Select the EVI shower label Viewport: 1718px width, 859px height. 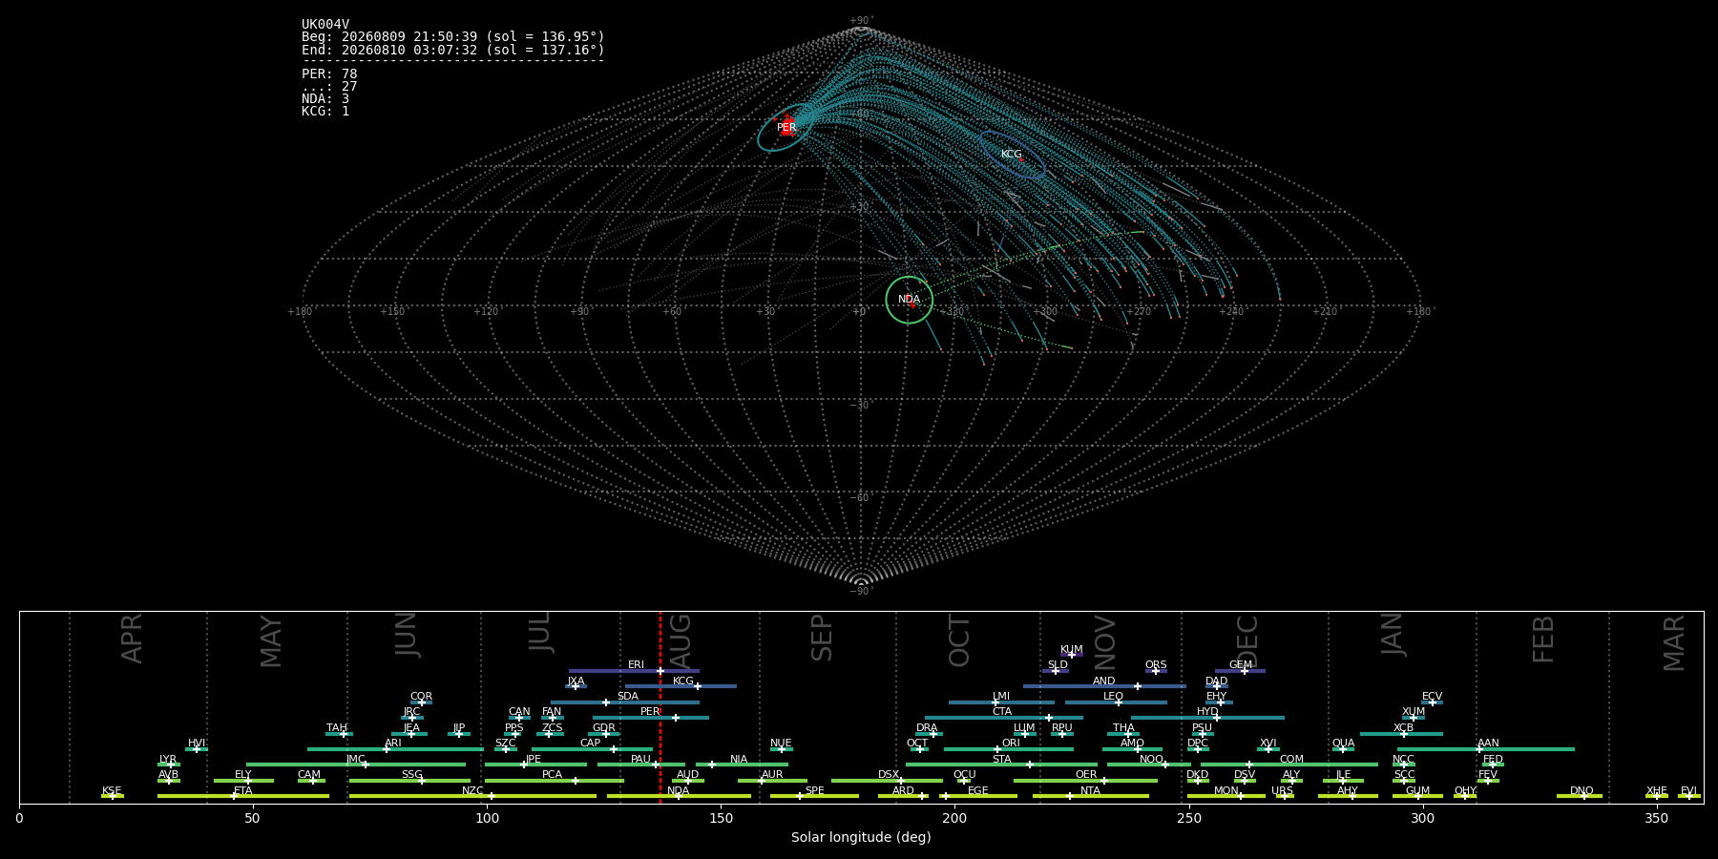(1688, 790)
